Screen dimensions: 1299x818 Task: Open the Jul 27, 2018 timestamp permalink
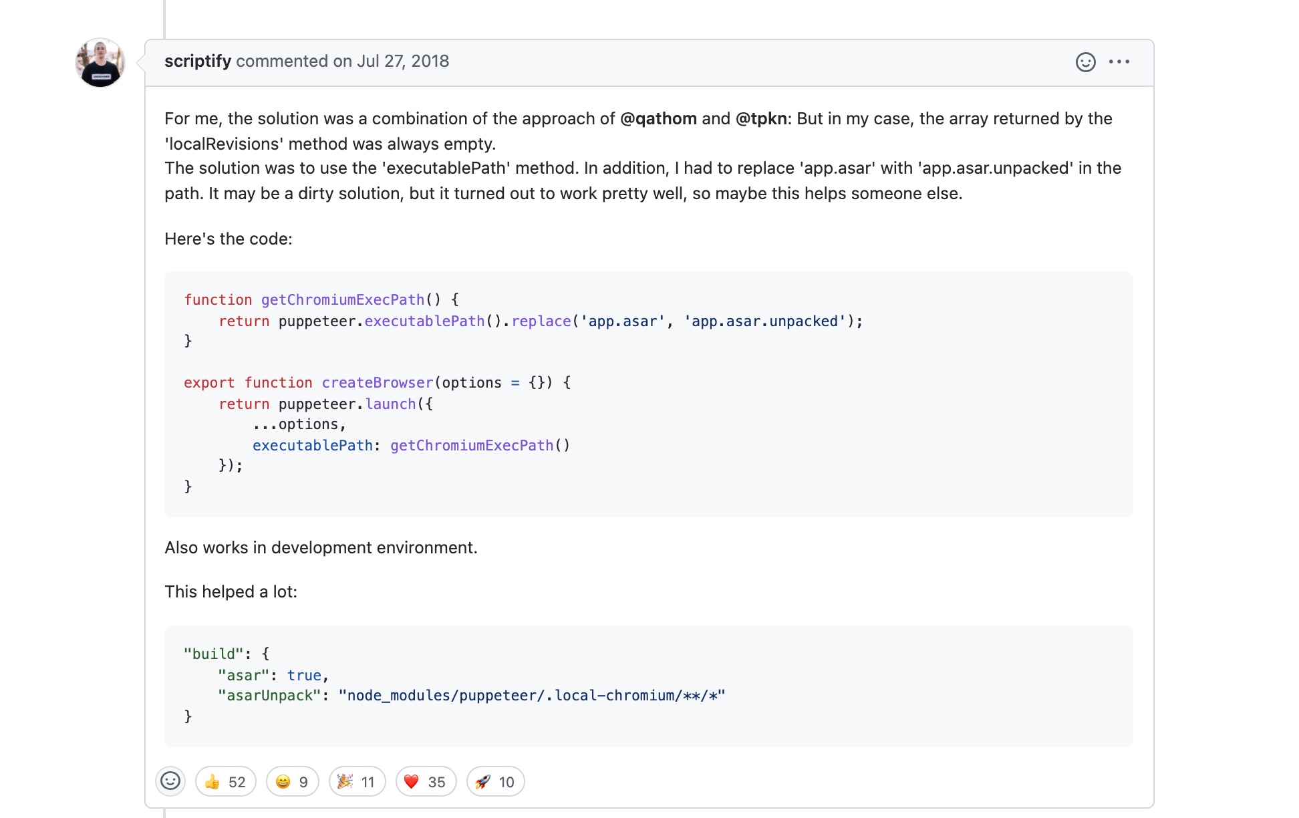[x=402, y=61]
